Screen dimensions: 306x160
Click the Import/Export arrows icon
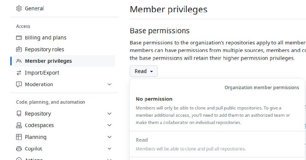19,73
